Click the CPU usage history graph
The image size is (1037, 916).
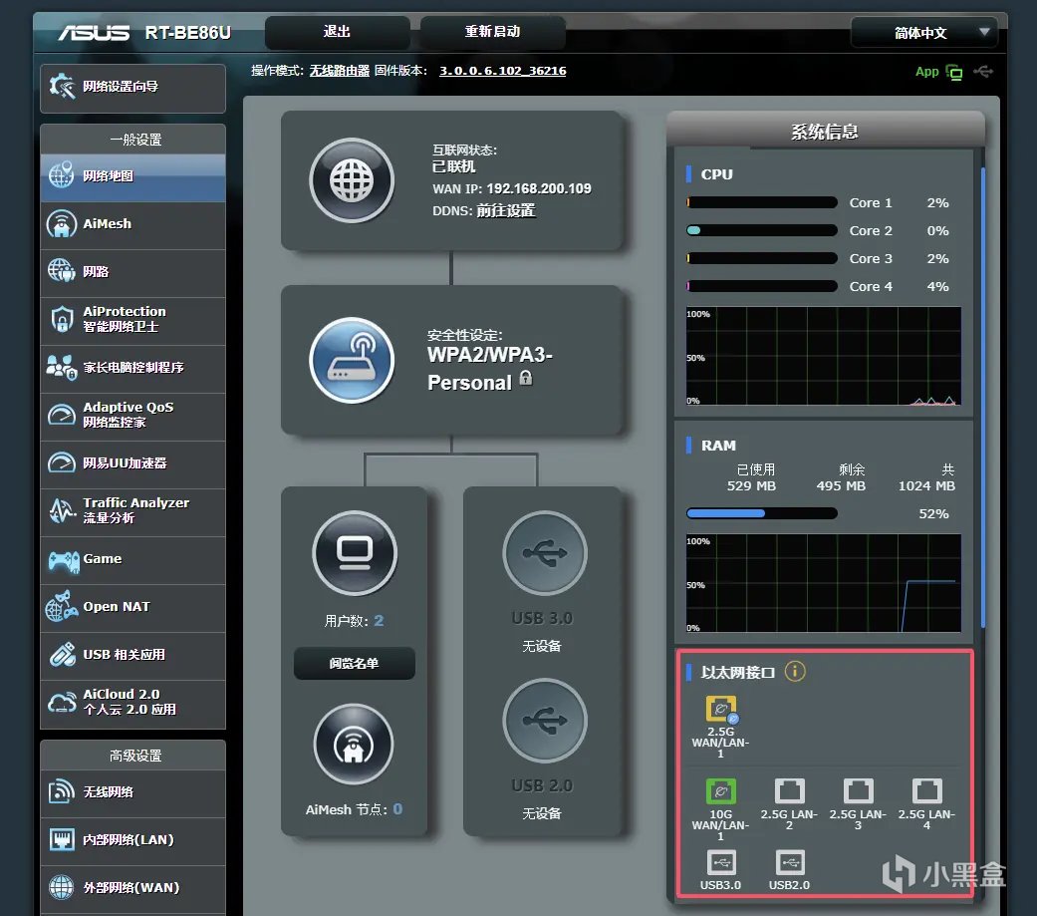pyautogui.click(x=824, y=356)
